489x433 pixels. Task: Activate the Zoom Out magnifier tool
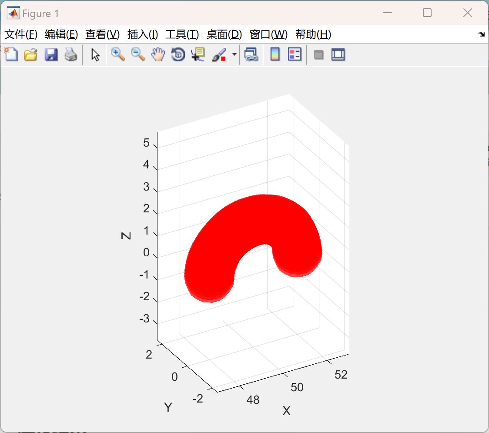tap(137, 54)
